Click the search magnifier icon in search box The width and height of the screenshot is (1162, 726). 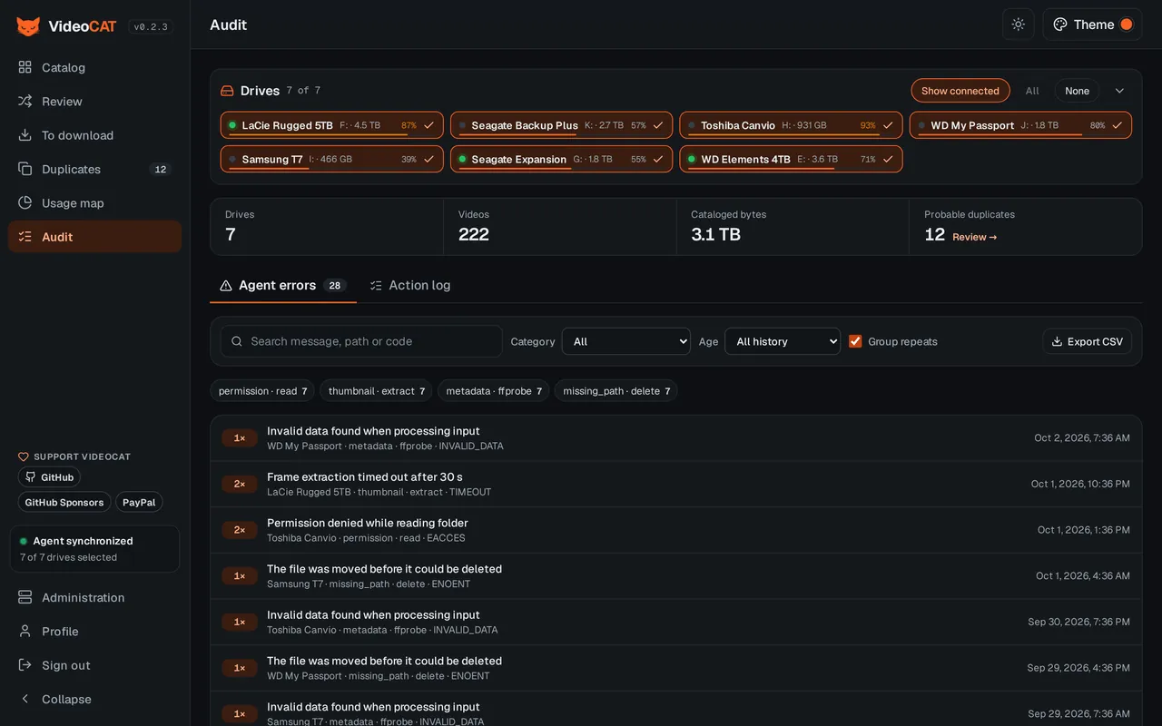[x=237, y=341]
